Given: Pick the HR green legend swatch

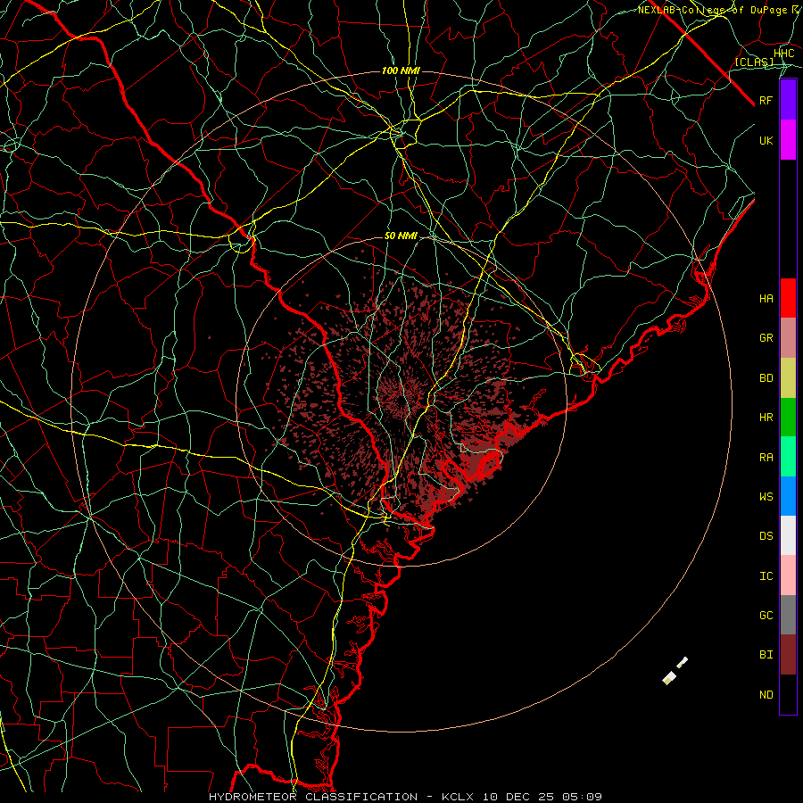Looking at the screenshot, I should [x=788, y=418].
